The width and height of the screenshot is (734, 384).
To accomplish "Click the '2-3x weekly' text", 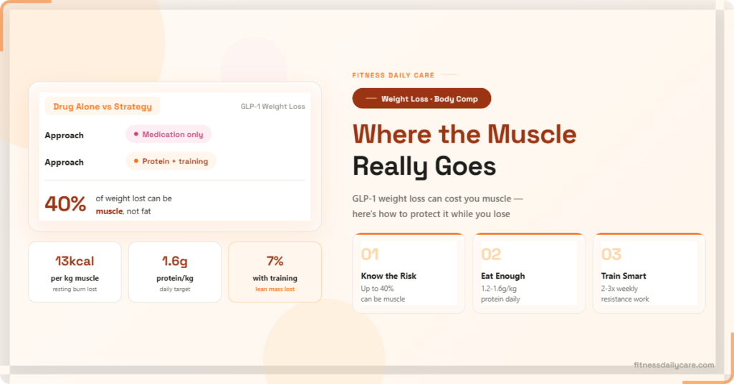I will [619, 289].
